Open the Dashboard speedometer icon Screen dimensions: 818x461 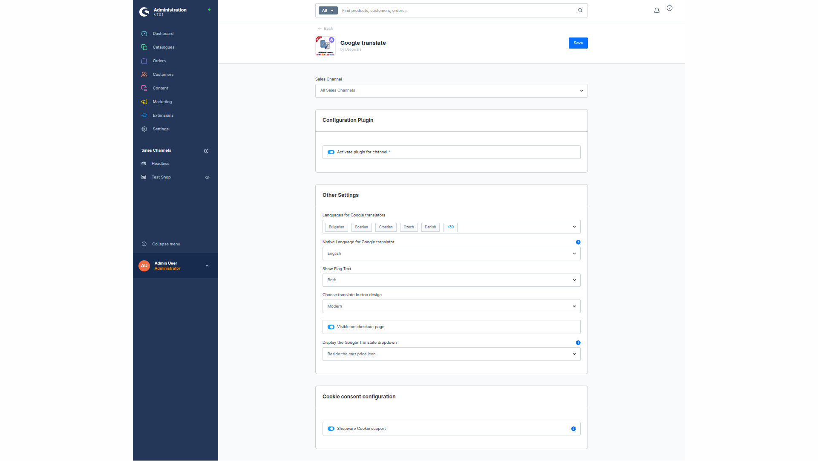click(144, 34)
